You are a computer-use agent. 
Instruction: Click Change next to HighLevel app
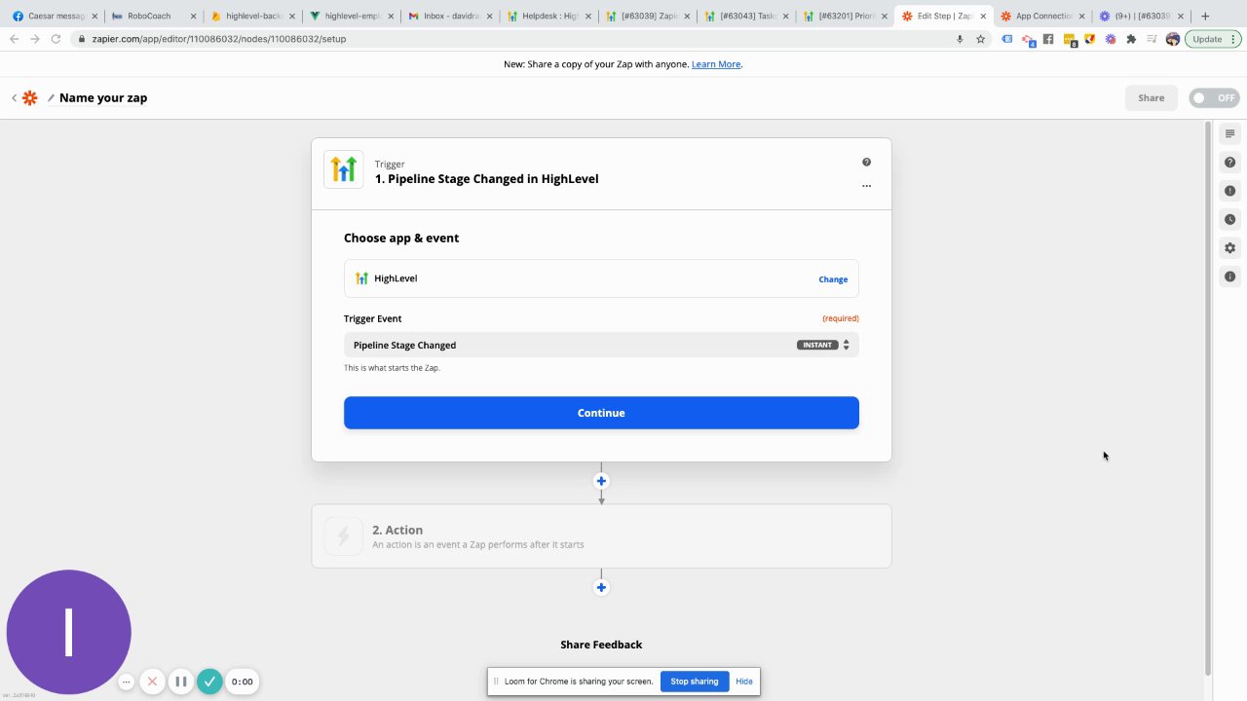click(x=833, y=279)
